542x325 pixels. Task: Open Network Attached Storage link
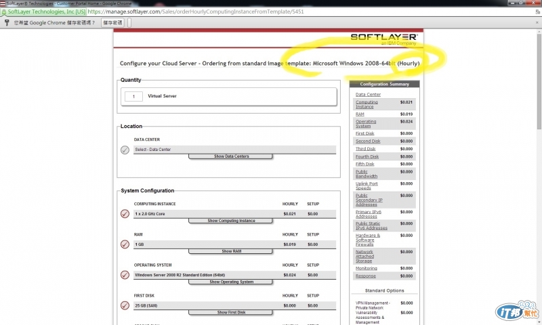(x=364, y=256)
